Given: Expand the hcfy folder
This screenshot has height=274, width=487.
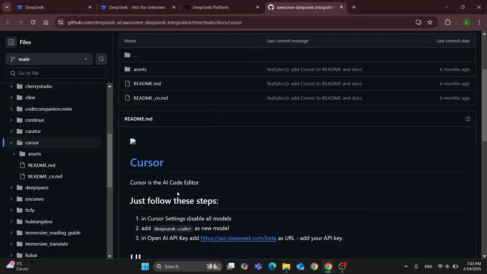Looking at the screenshot, I should coord(11,210).
